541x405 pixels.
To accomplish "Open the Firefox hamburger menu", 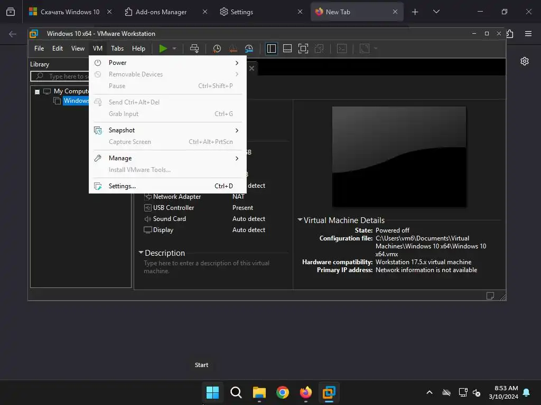I will pos(528,34).
